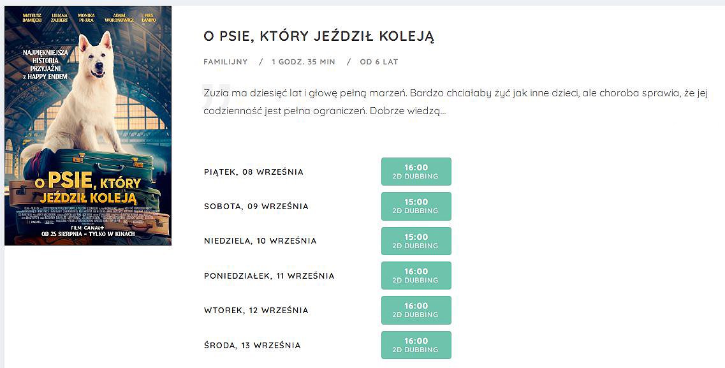Book the 15:00 showing on Niedziela 10 Września
The image size is (725, 368).
coord(416,241)
